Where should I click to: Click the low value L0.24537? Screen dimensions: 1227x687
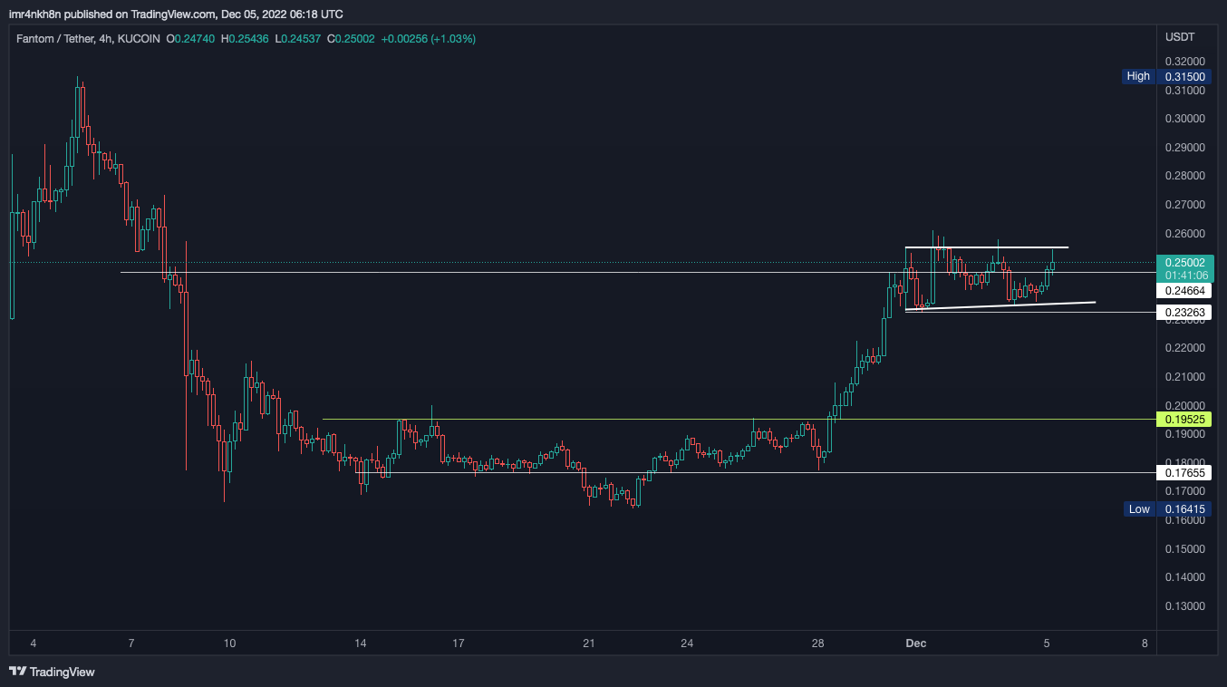pyautogui.click(x=296, y=39)
